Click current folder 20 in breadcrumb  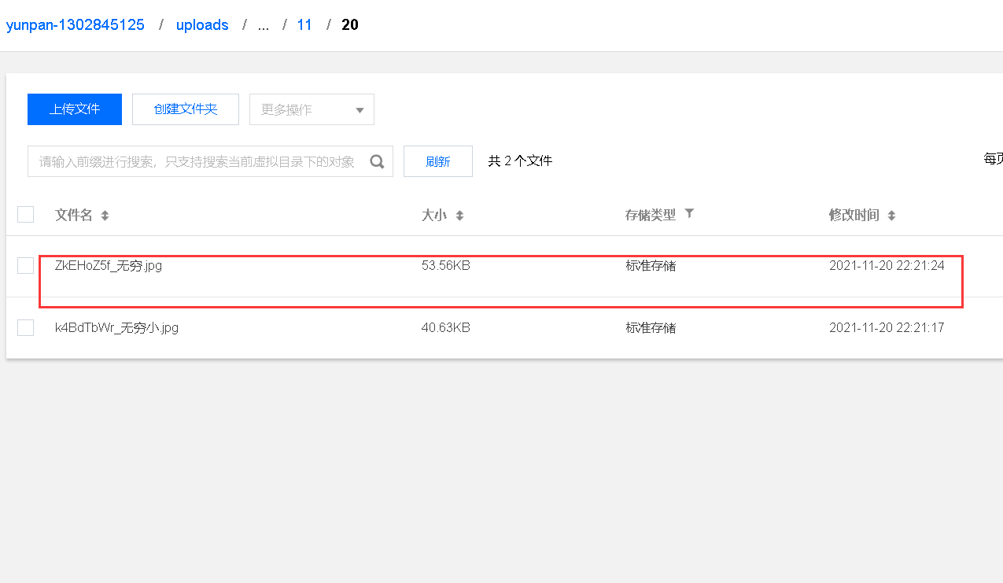click(350, 25)
